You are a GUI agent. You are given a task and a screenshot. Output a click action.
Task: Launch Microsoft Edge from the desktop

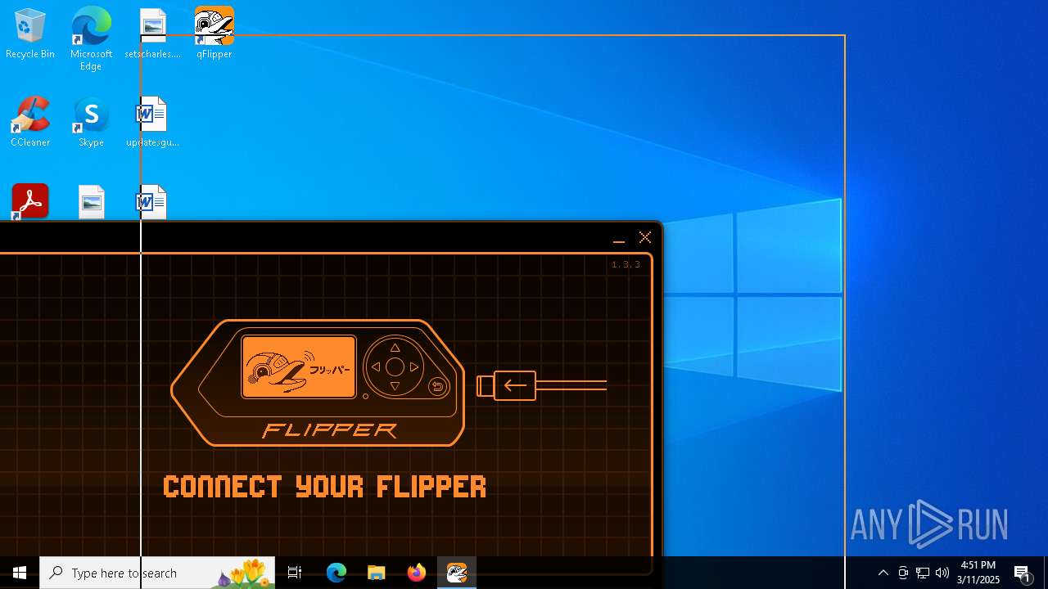click(91, 39)
